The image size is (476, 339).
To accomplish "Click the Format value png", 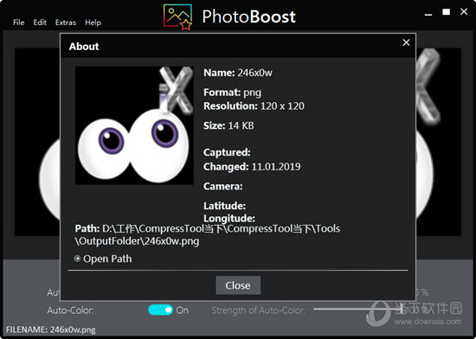I will coord(252,93).
